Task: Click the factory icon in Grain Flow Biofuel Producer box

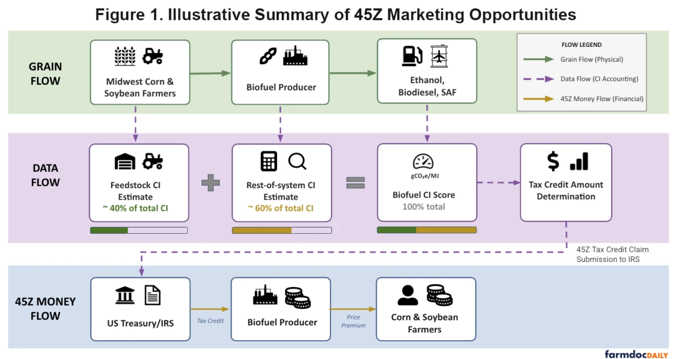Action: tap(295, 56)
